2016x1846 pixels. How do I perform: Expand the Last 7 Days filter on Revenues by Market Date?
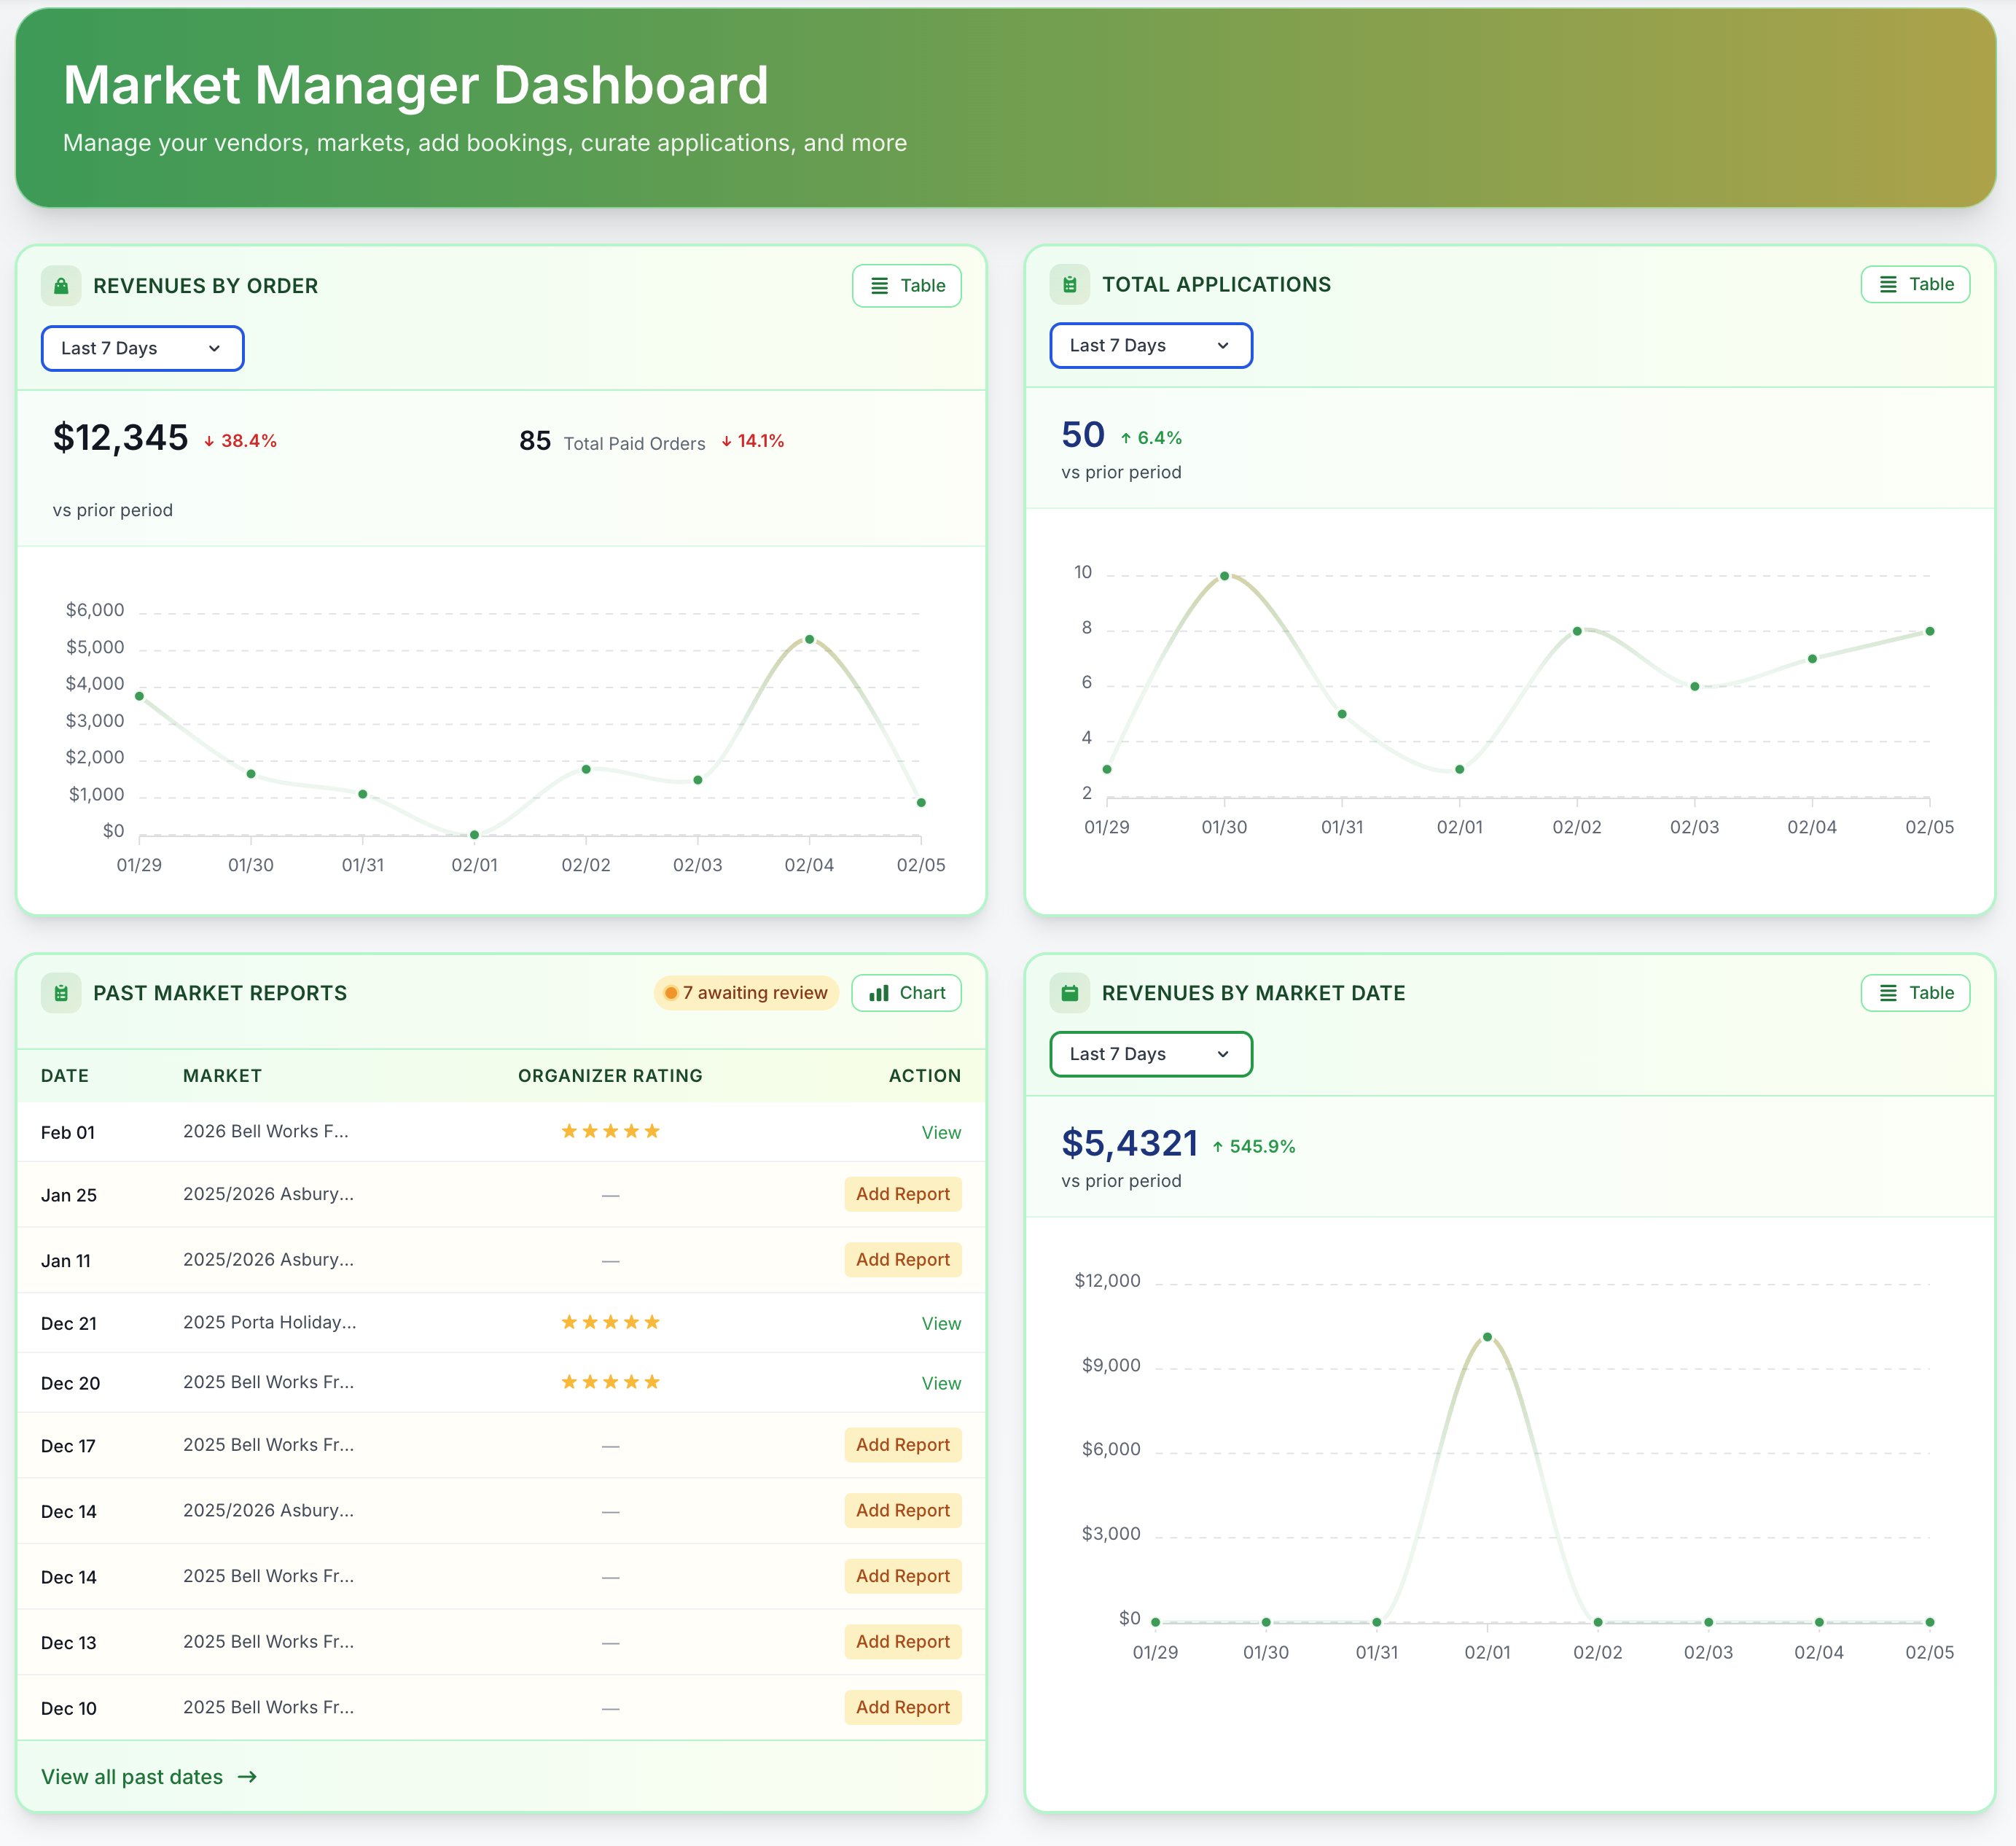coord(1150,1054)
